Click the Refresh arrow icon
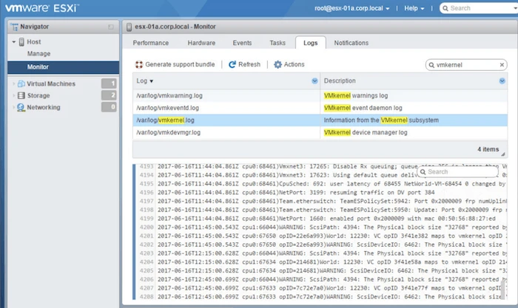518x308 pixels. tap(232, 64)
